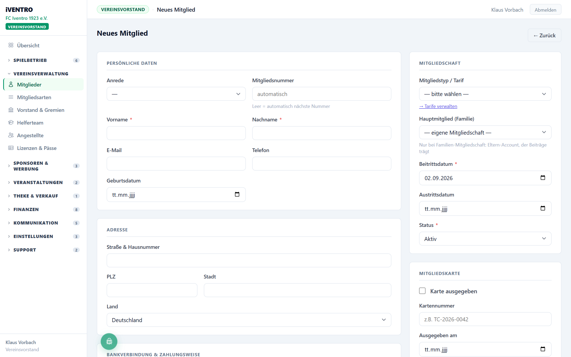Click the iVENTRO logo

click(x=19, y=10)
